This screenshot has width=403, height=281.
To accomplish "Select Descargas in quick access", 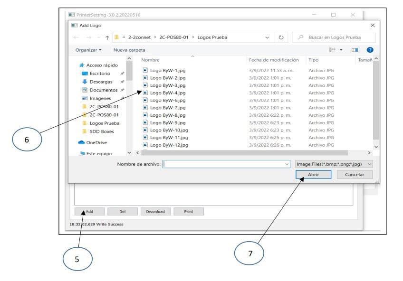I will click(101, 82).
